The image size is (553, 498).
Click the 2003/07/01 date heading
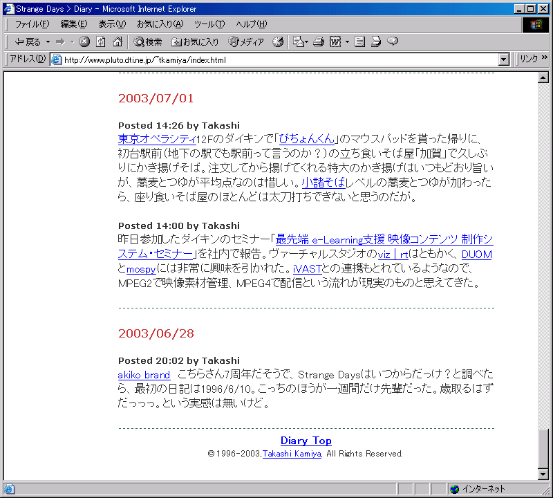coord(156,98)
